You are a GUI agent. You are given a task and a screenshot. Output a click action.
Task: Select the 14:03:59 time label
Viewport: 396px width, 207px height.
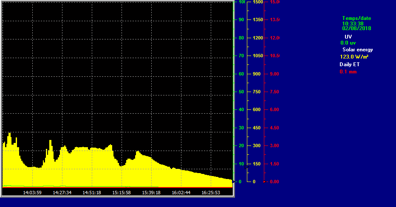(x=32, y=193)
